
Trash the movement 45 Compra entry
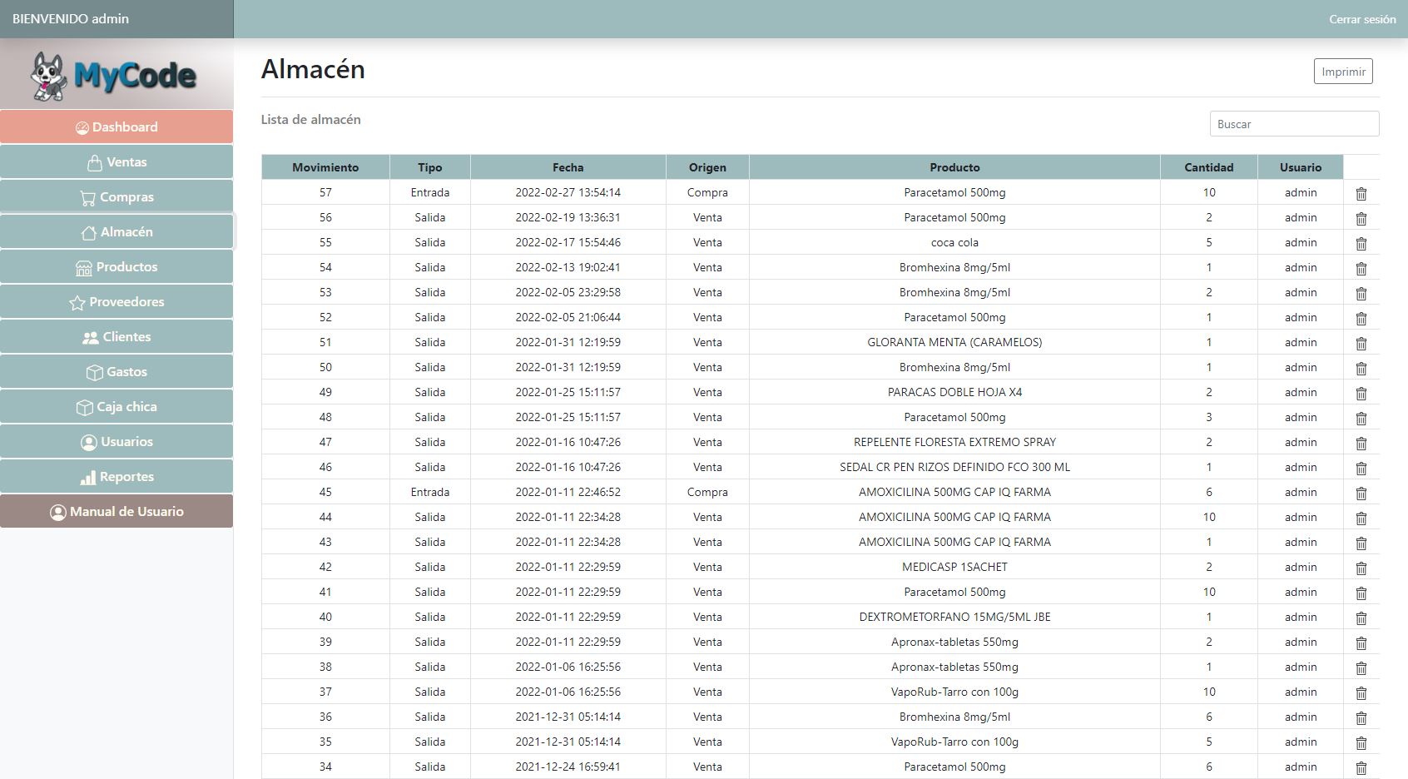click(1361, 493)
